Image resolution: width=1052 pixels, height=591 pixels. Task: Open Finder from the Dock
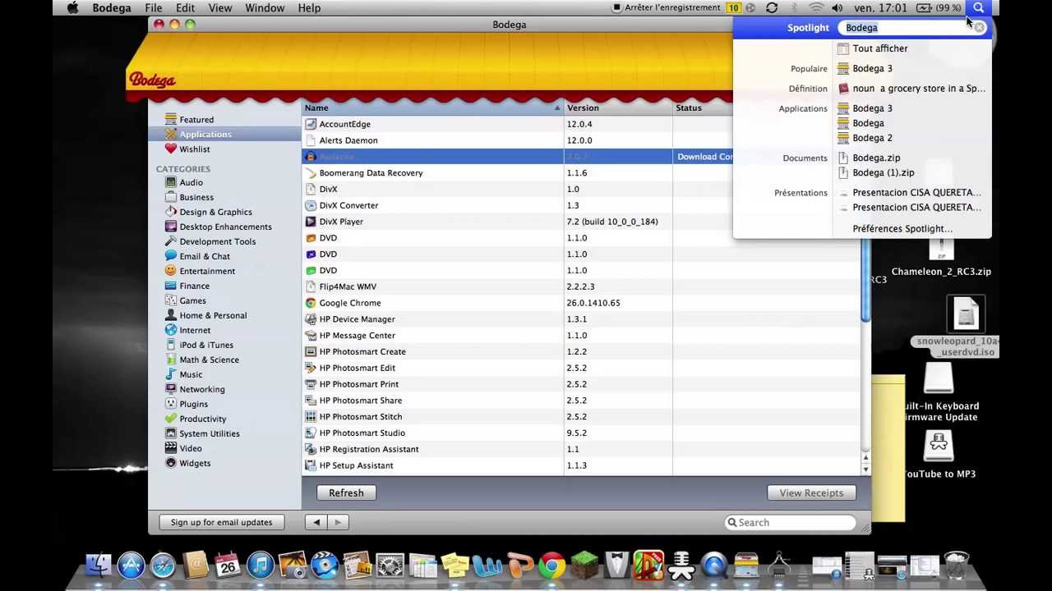99,566
